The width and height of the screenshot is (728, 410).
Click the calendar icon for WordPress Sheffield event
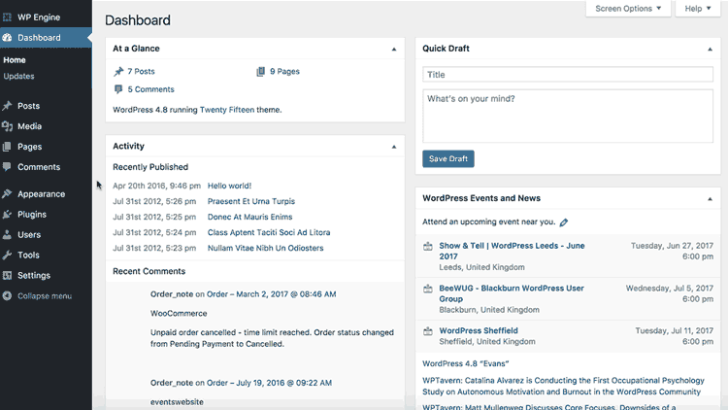428,331
